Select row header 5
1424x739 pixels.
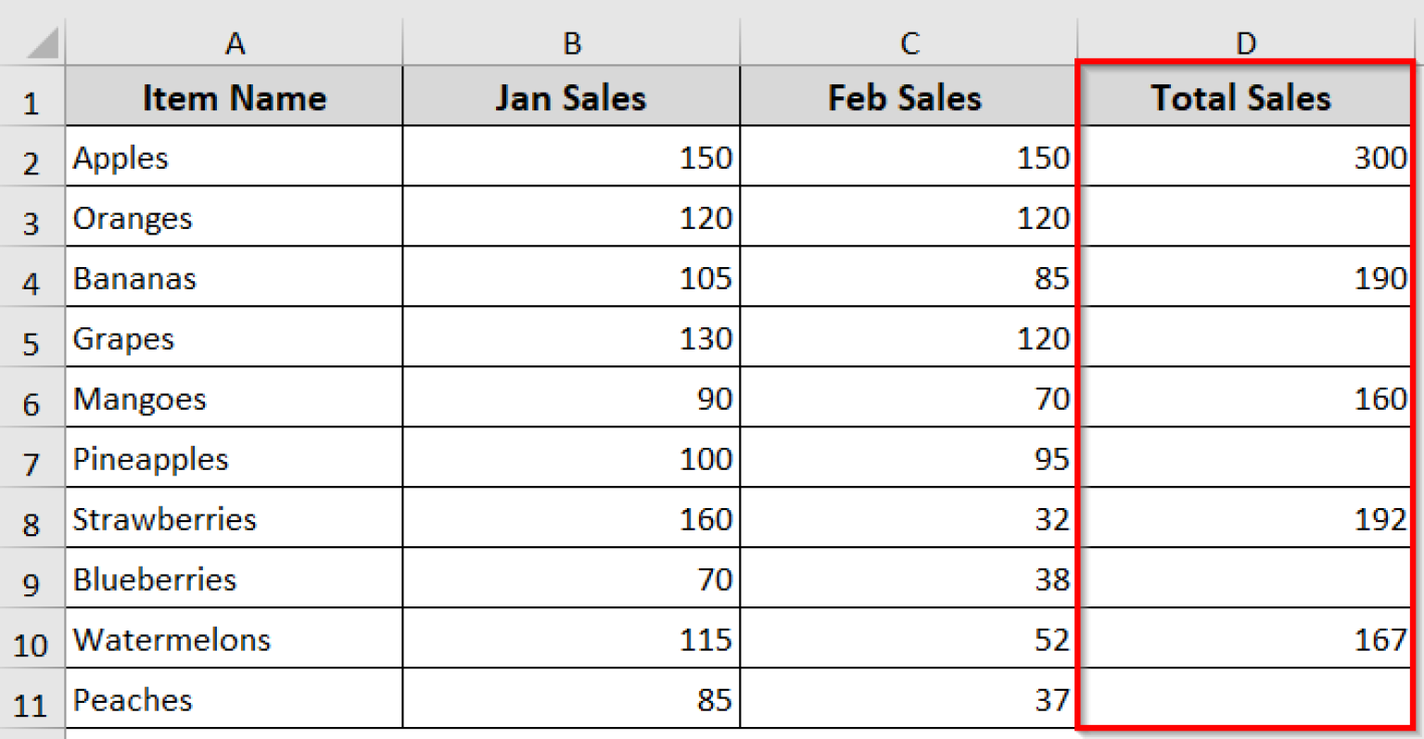coord(32,338)
